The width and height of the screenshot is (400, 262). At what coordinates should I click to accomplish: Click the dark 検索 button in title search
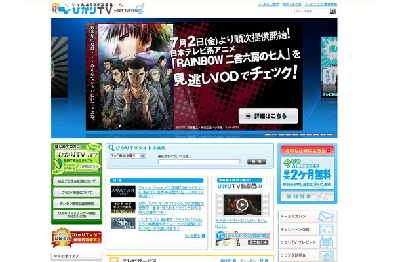tap(256, 162)
